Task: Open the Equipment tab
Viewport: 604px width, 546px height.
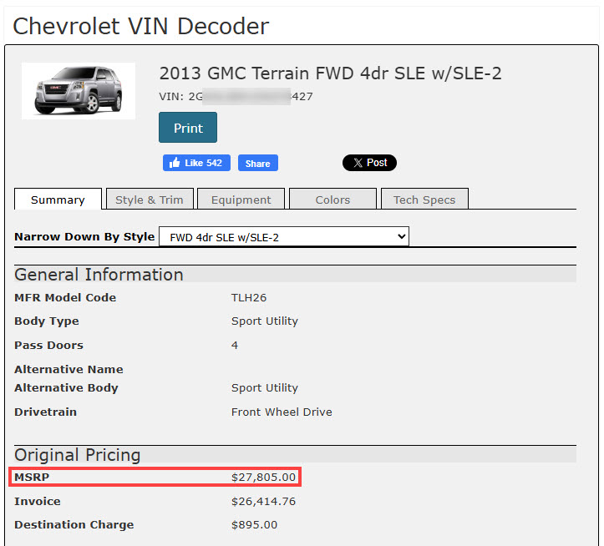Action: [x=241, y=199]
